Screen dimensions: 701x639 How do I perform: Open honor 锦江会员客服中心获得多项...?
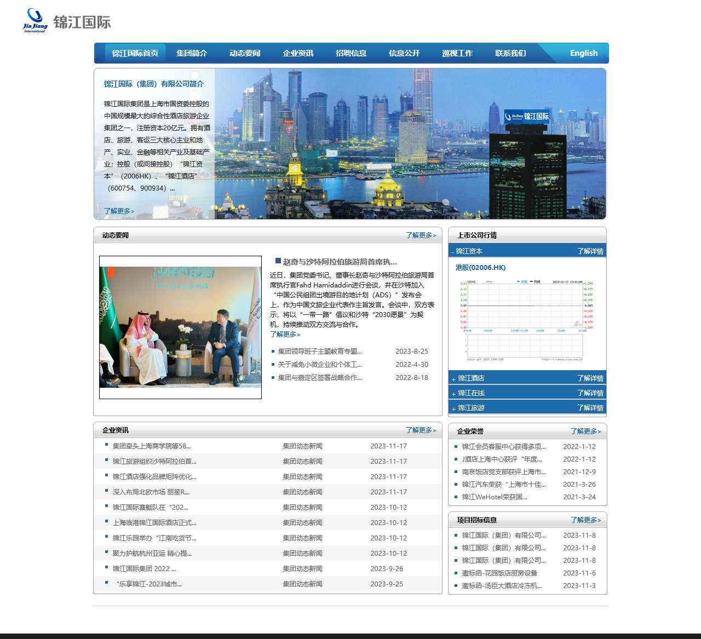click(x=504, y=447)
